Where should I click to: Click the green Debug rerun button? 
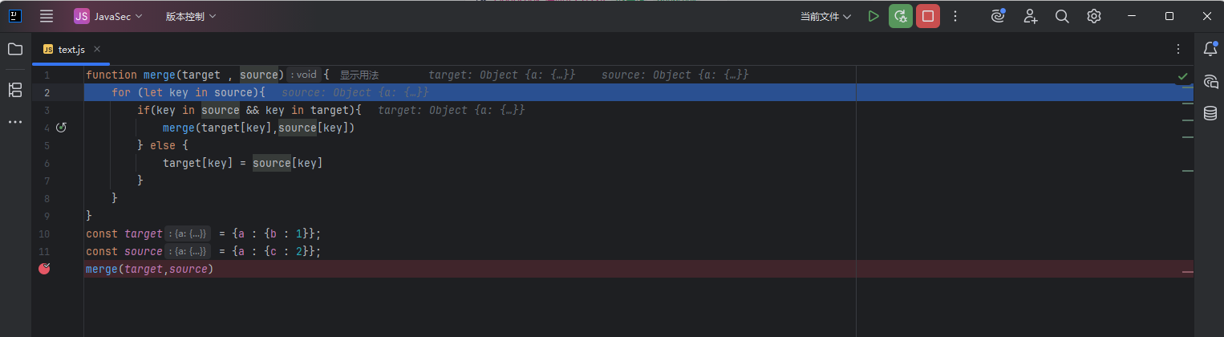tap(901, 16)
